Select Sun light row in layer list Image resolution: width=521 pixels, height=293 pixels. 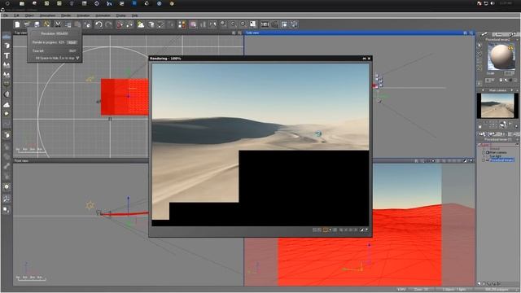(496, 156)
